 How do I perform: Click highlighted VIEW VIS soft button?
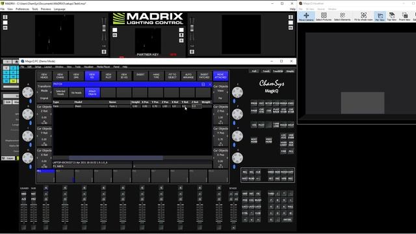(x=92, y=76)
